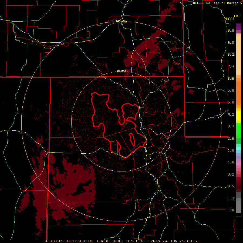Image resolution: width=243 pixels, height=243 pixels.
Task: Click the 8.2 scale value
Action: pyautogui.click(x=231, y=54)
